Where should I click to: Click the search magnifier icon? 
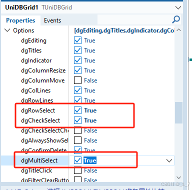pos(176,19)
